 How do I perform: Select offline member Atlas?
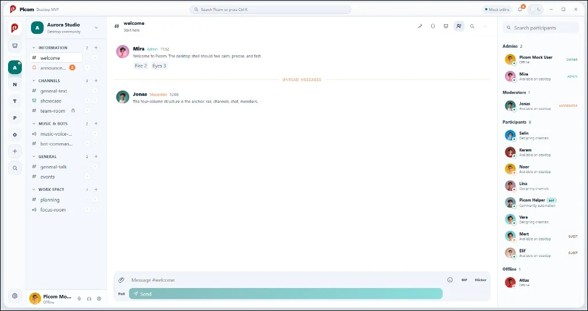(541, 282)
